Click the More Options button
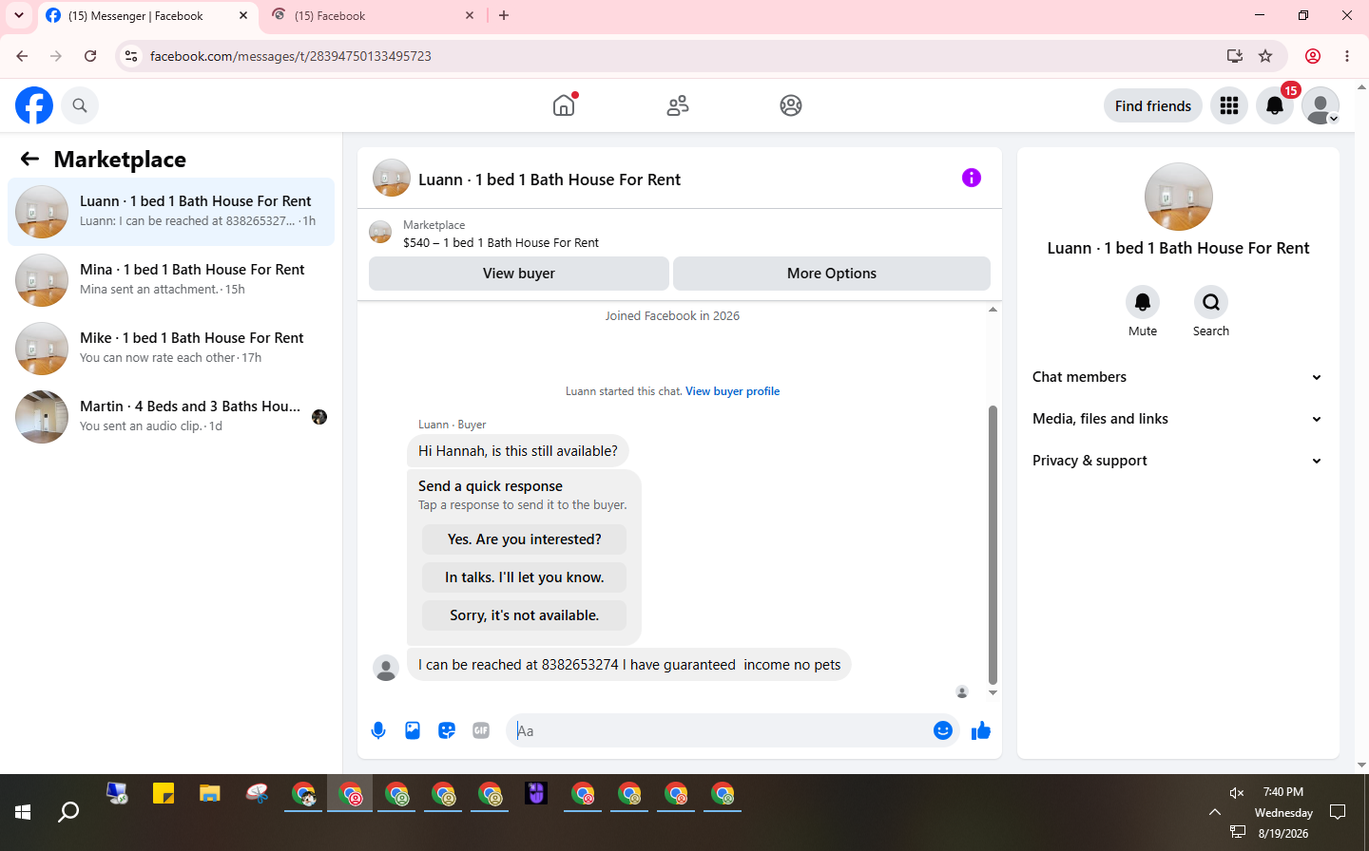Image resolution: width=1369 pixels, height=851 pixels. [832, 274]
